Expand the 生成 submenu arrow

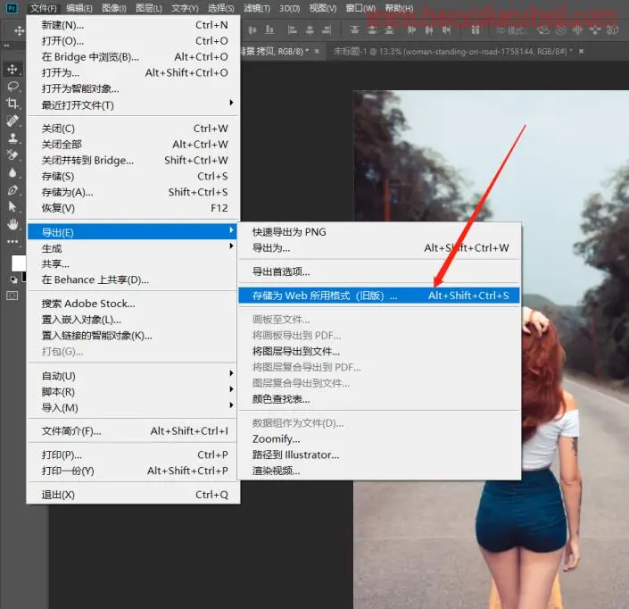pyautogui.click(x=231, y=246)
